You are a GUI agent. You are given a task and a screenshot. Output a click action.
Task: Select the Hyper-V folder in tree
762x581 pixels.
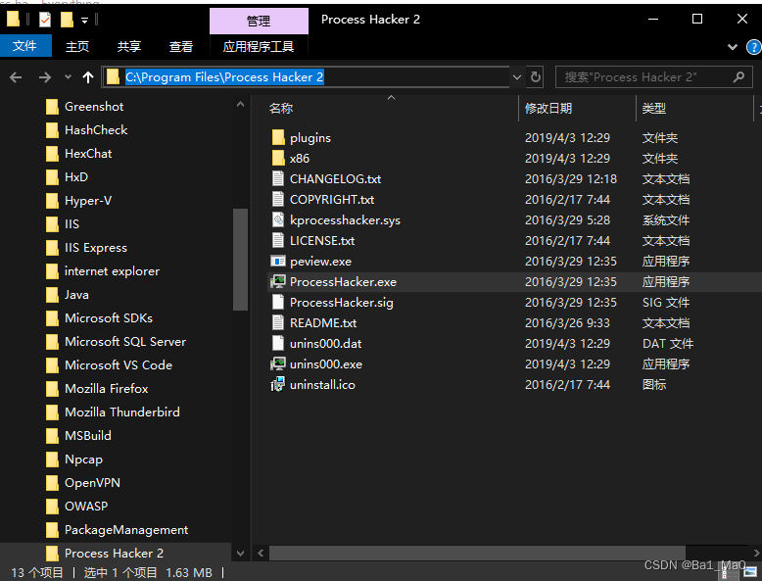(88, 201)
